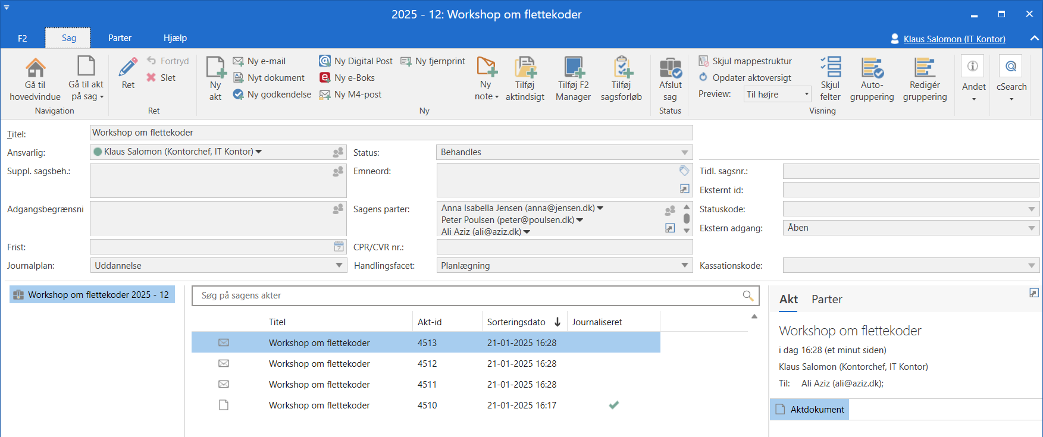
Task: Open the cSearch tool
Action: [x=1011, y=67]
